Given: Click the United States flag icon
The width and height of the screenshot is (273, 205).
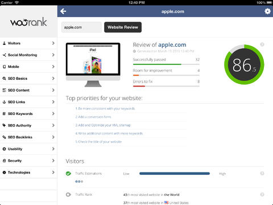Looking at the screenshot, I should pyautogui.click(x=166, y=203).
